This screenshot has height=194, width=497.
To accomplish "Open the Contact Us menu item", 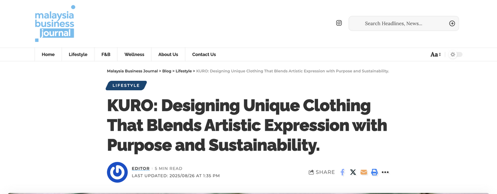I will 204,55.
